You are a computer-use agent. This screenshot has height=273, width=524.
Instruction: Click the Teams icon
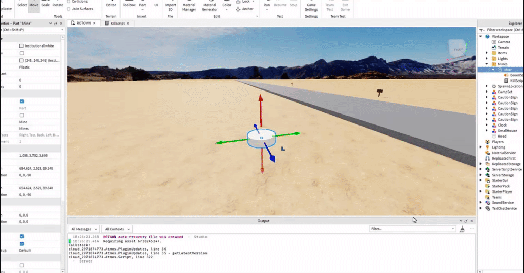click(x=487, y=197)
